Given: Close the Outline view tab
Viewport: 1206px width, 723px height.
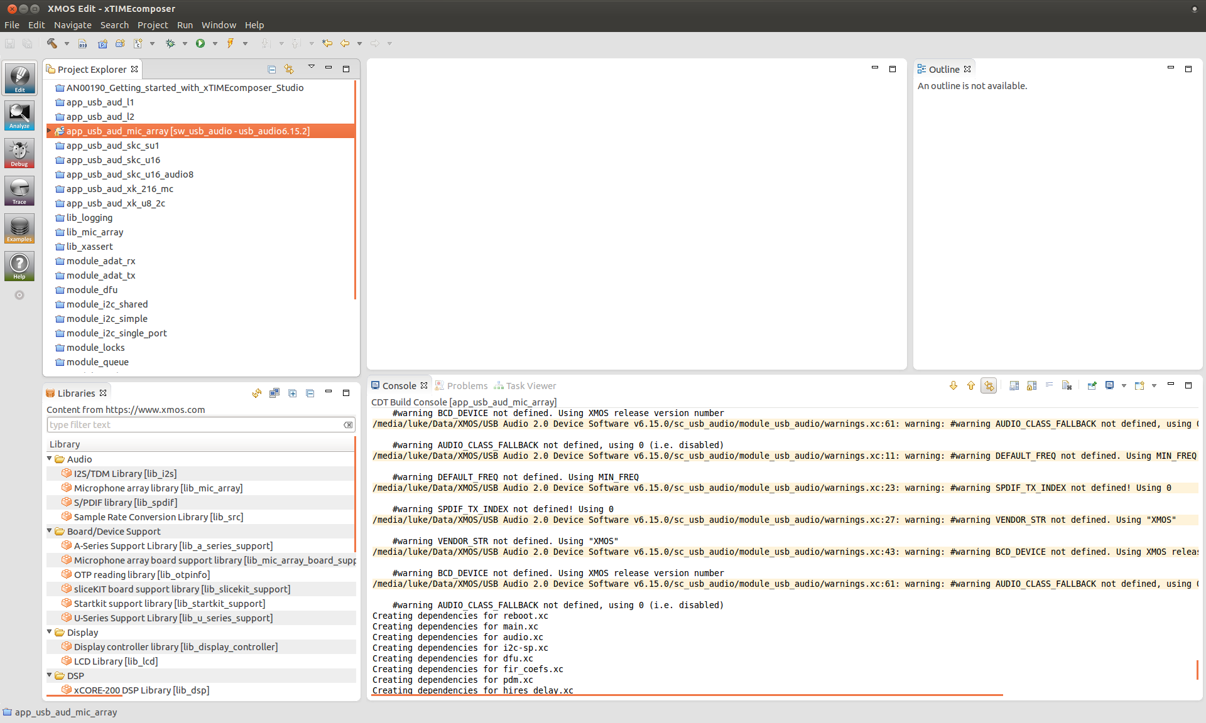Looking at the screenshot, I should [x=967, y=69].
